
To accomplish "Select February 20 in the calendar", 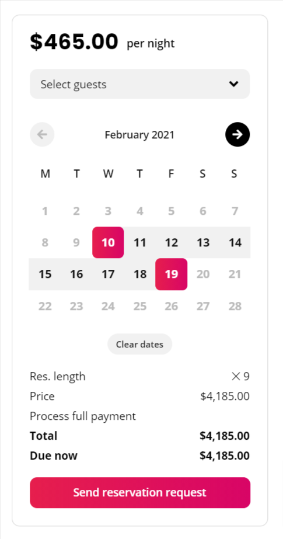I will click(x=203, y=274).
